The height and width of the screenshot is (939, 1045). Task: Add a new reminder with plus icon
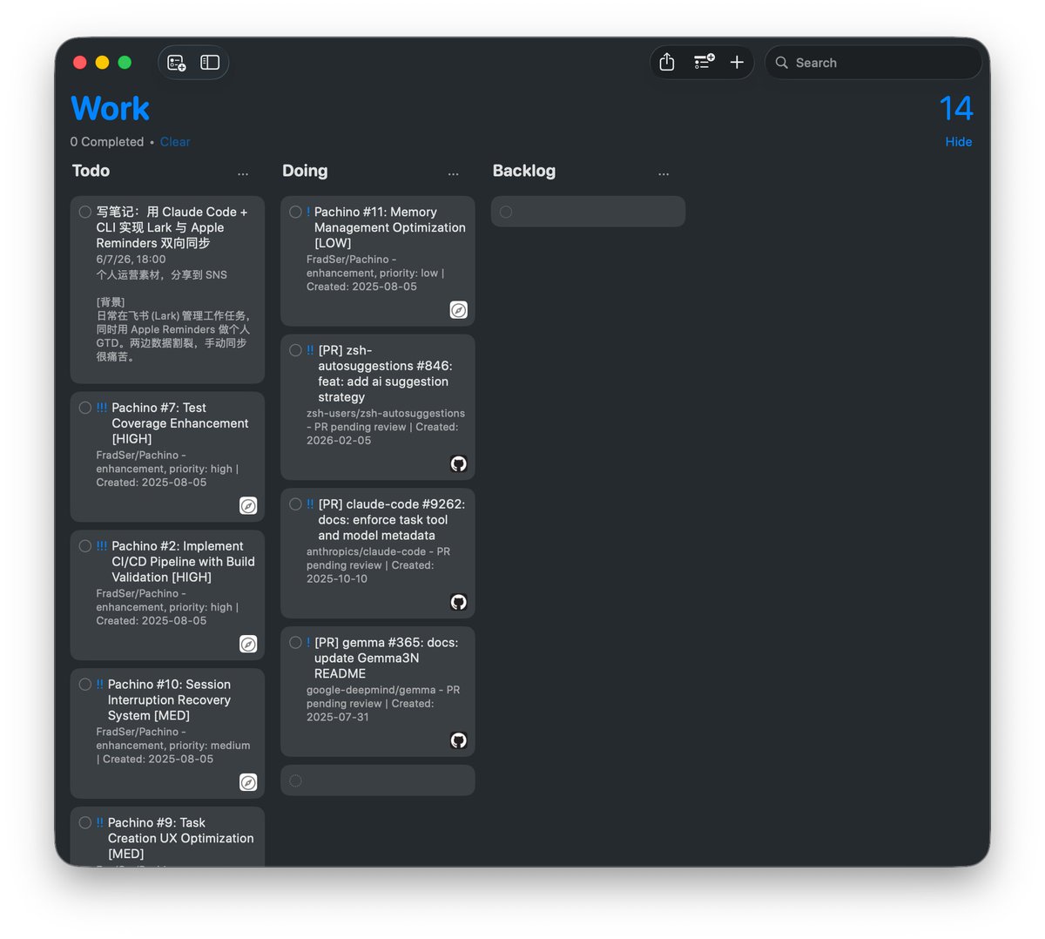pyautogui.click(x=737, y=62)
